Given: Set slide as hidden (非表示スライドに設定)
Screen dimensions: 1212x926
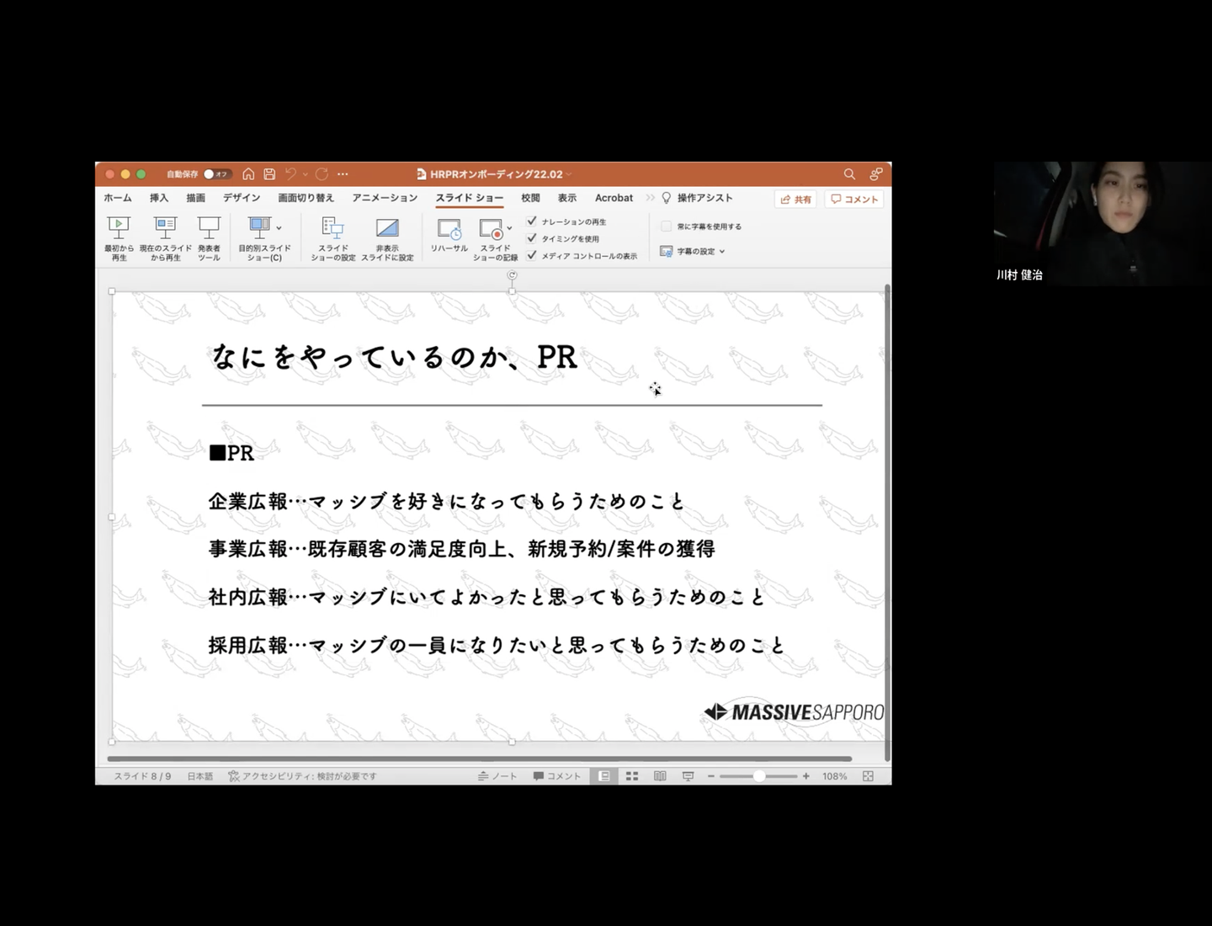Looking at the screenshot, I should pyautogui.click(x=387, y=237).
